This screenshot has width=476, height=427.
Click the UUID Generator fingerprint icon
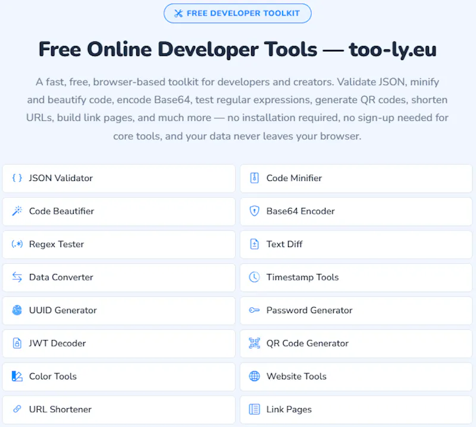(x=17, y=310)
